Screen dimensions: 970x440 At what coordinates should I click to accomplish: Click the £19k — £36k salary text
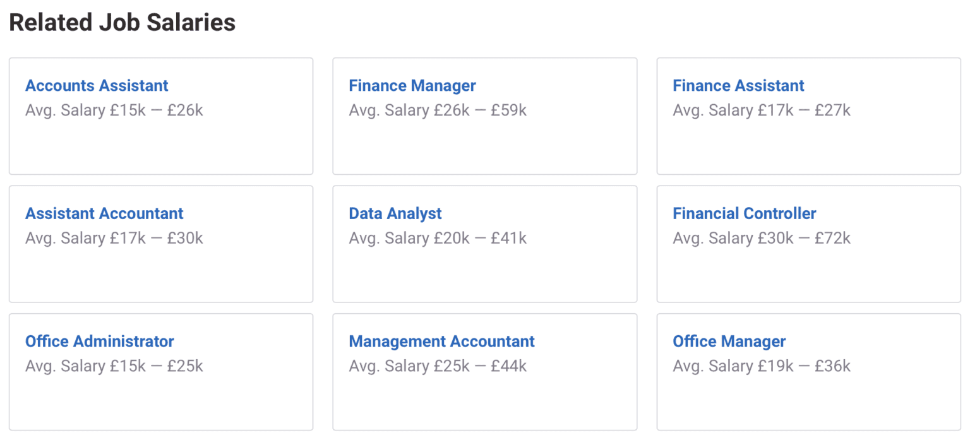tap(804, 366)
